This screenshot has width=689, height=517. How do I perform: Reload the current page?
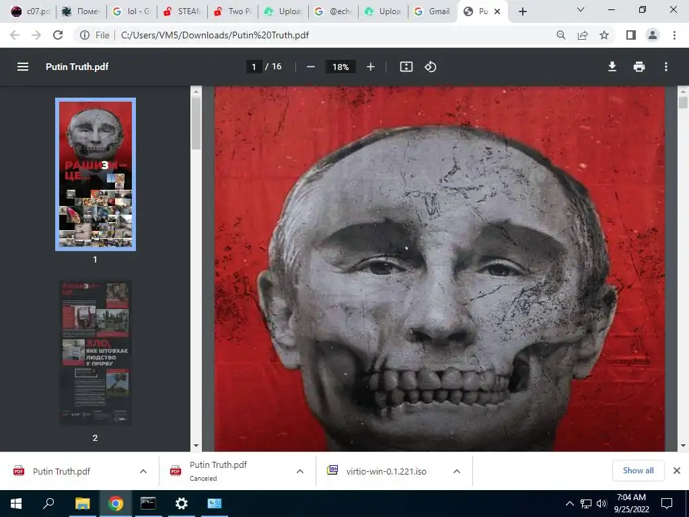[58, 35]
